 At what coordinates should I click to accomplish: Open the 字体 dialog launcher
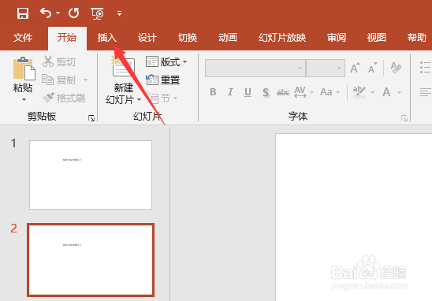point(404,118)
